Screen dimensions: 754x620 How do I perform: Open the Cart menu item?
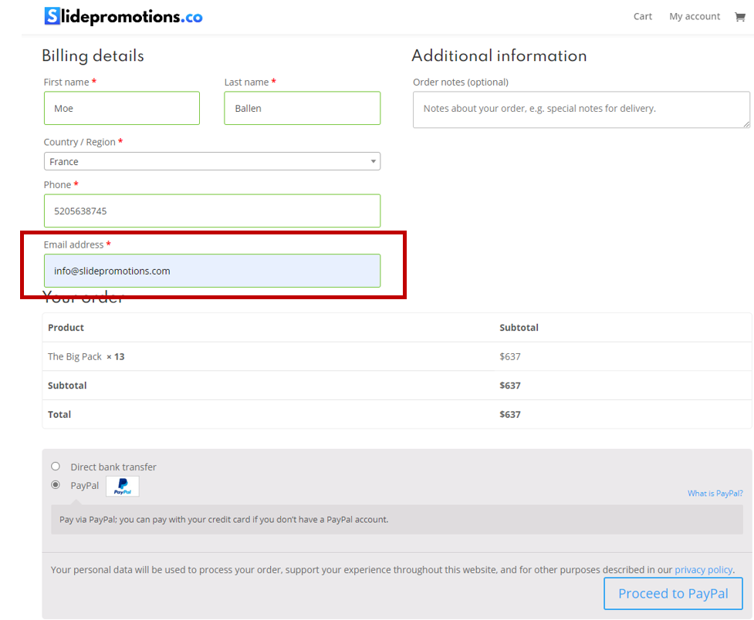tap(642, 16)
